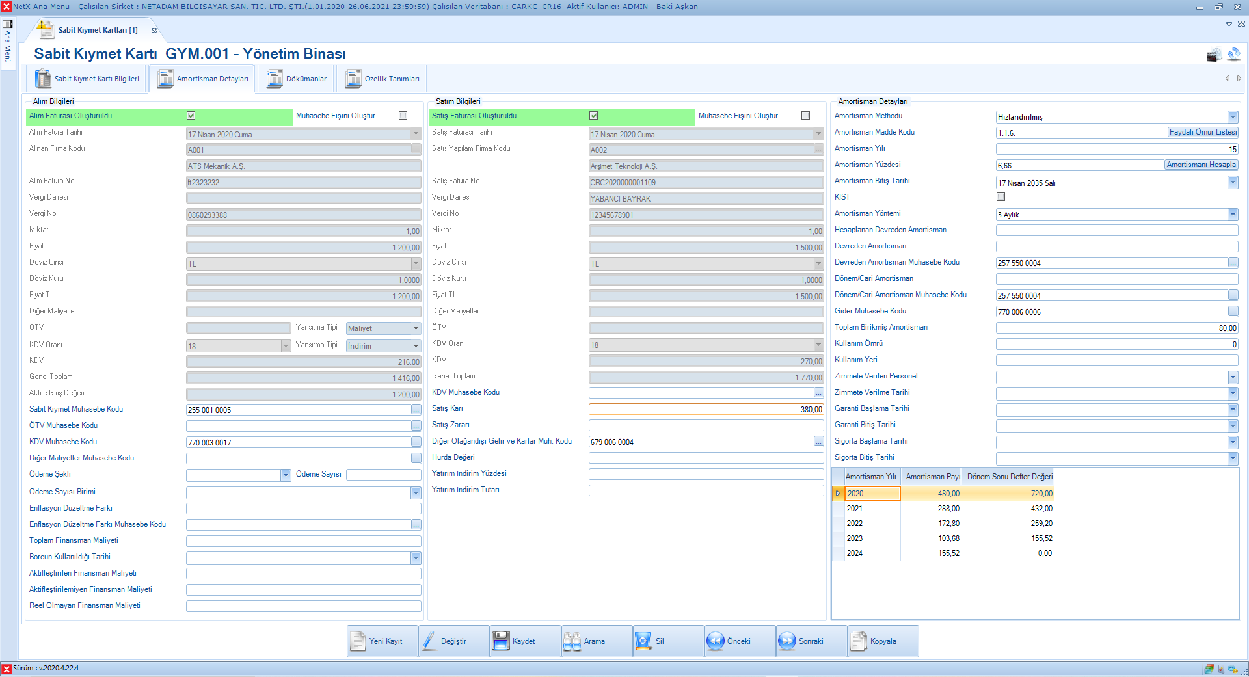The width and height of the screenshot is (1249, 677).
Task: Click the Sil delete icon
Action: point(643,641)
